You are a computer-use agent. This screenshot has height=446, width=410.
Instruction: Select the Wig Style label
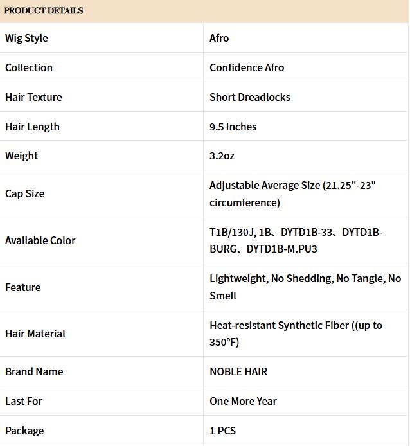26,38
